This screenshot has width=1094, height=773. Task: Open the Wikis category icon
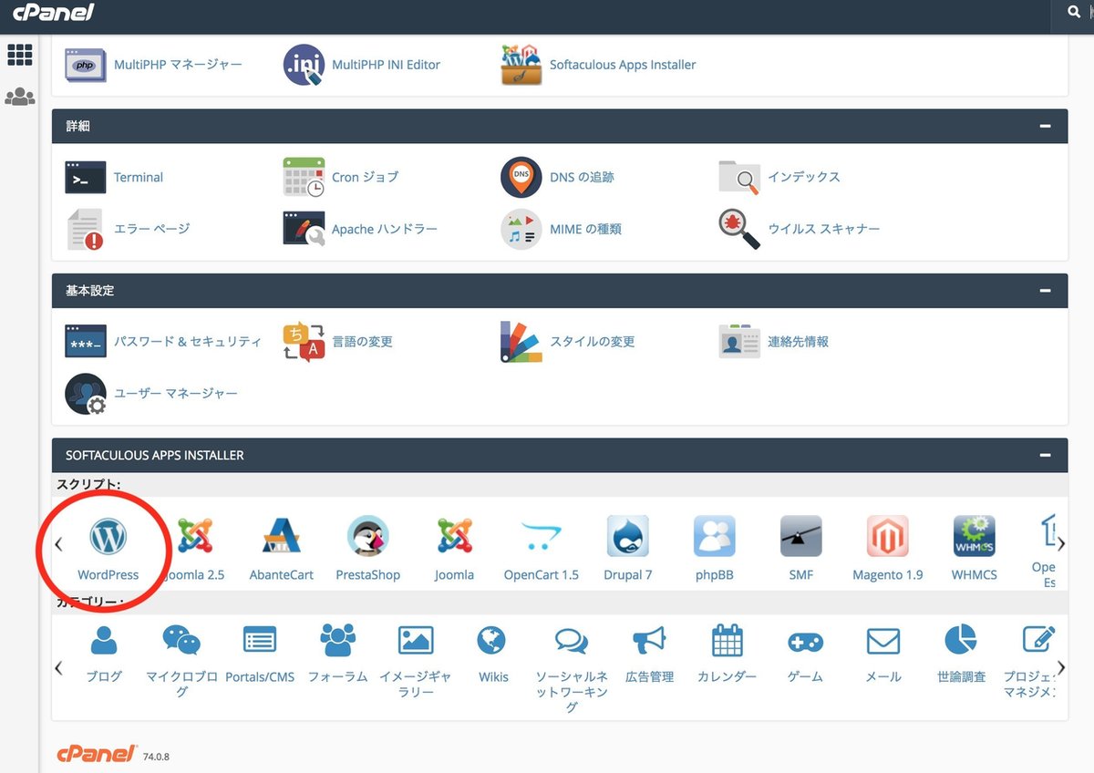[x=492, y=640]
